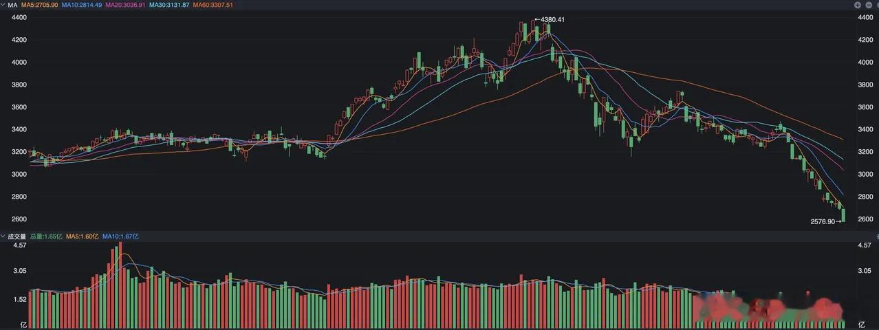Click the MA60:3307.51 value
The width and height of the screenshot is (879, 330).
pos(213,5)
